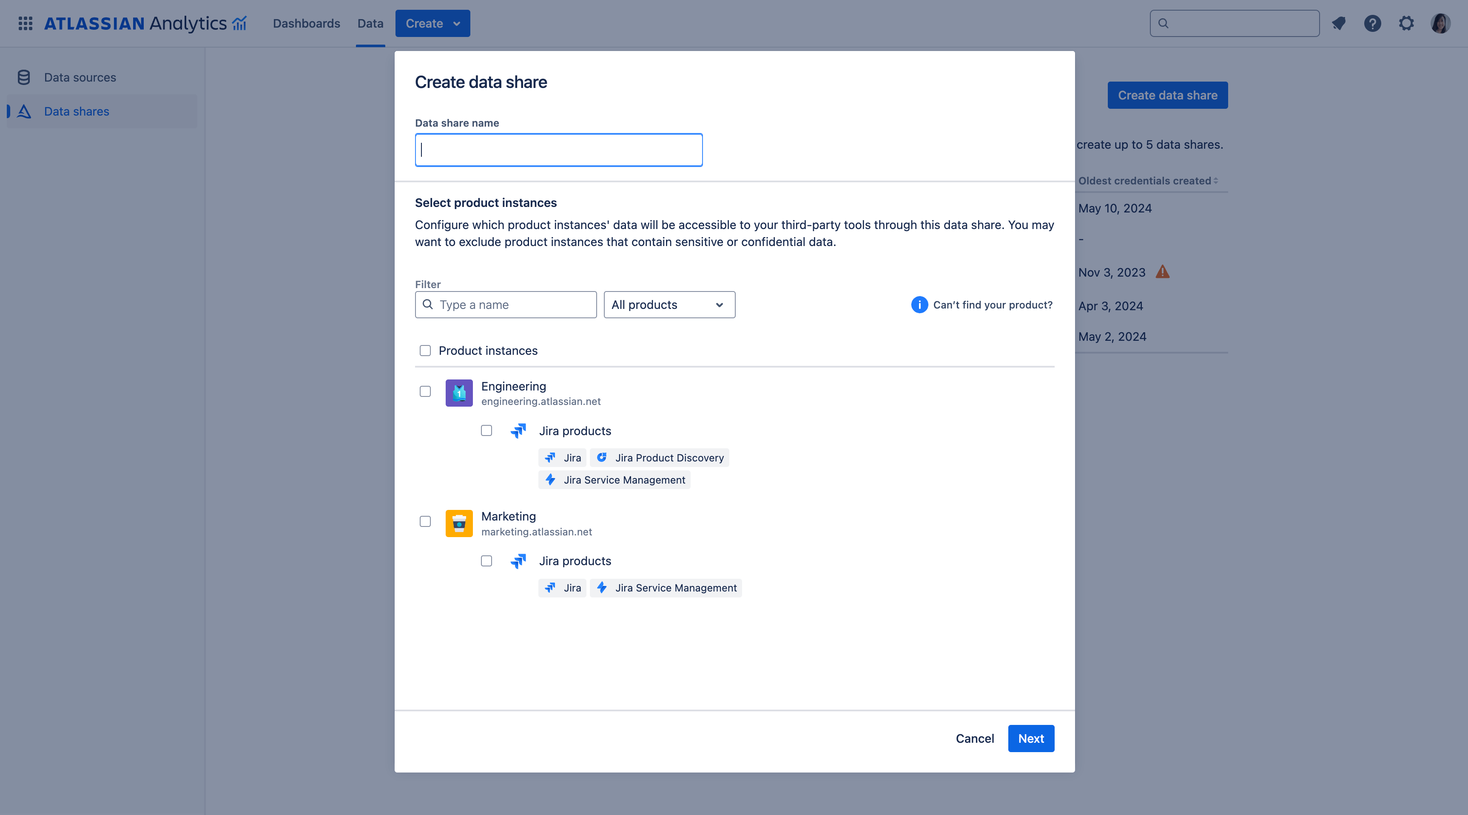Check the Product instances checkbox

coord(425,351)
